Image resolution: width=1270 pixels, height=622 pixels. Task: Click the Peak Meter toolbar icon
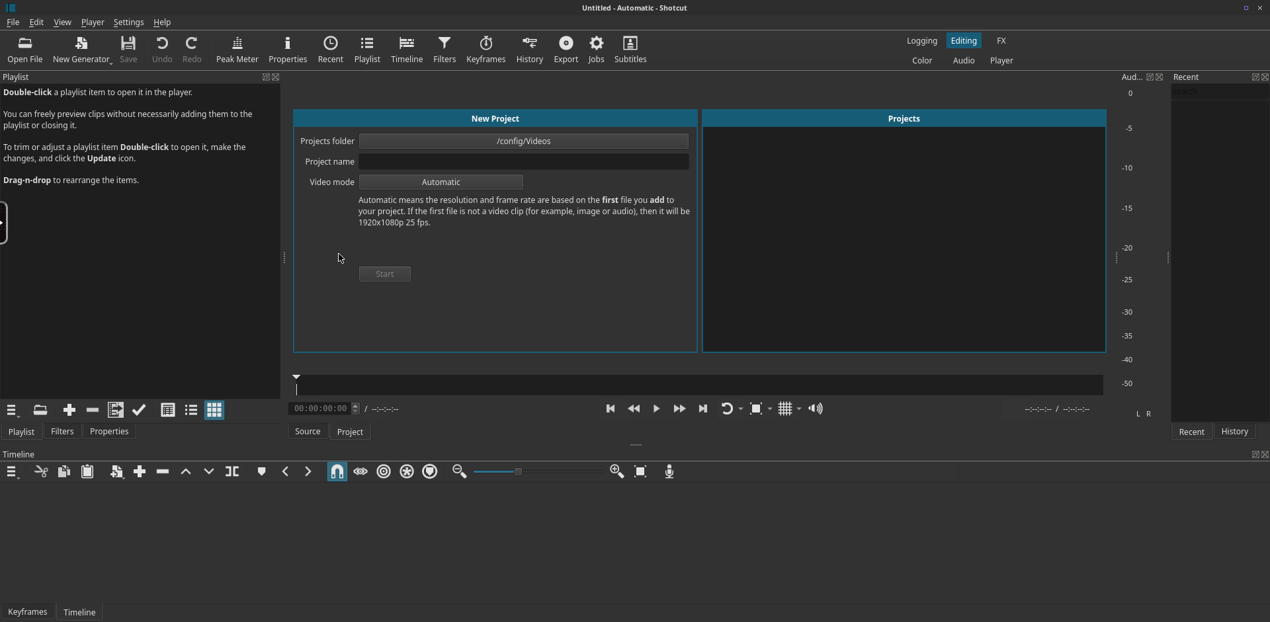[x=237, y=50]
